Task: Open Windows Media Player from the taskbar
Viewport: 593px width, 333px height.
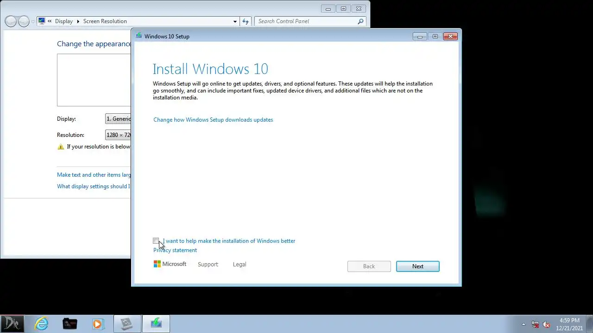Action: click(x=97, y=324)
